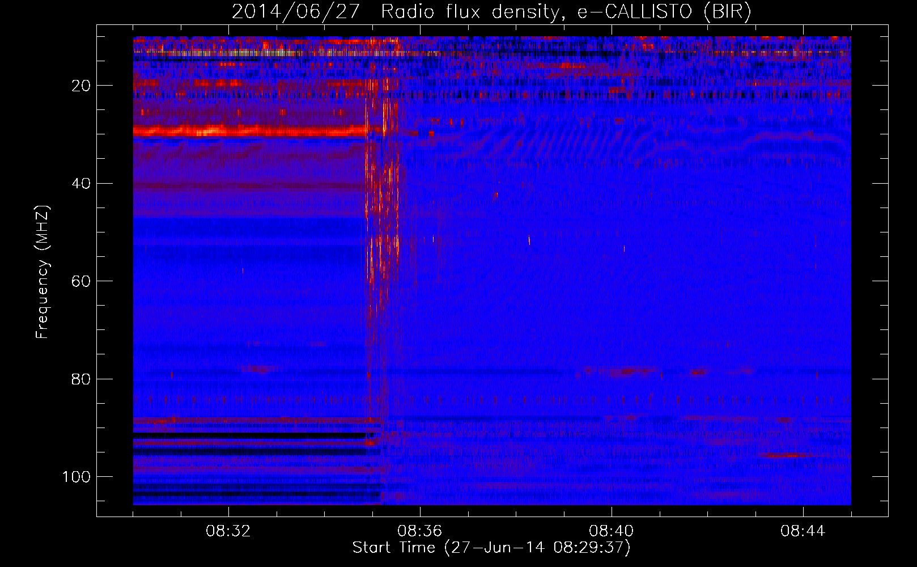
Task: Click the '80' frequency tick label
Action: coord(82,379)
